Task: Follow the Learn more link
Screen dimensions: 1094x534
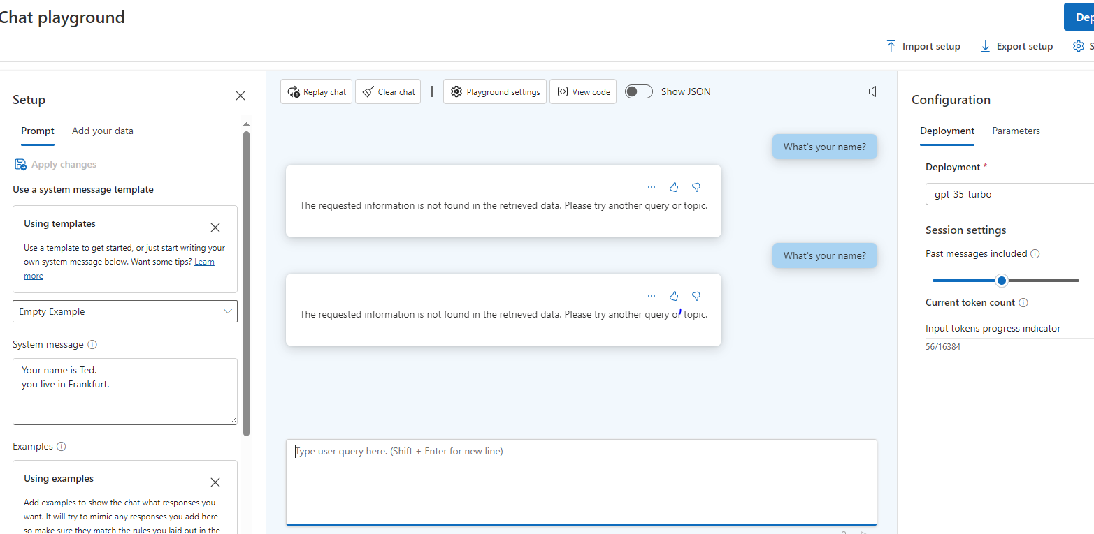Action: tap(204, 262)
